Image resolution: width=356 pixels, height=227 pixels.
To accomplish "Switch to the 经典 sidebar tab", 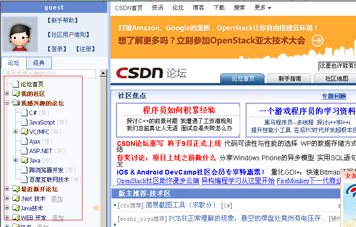I will pos(39,63).
